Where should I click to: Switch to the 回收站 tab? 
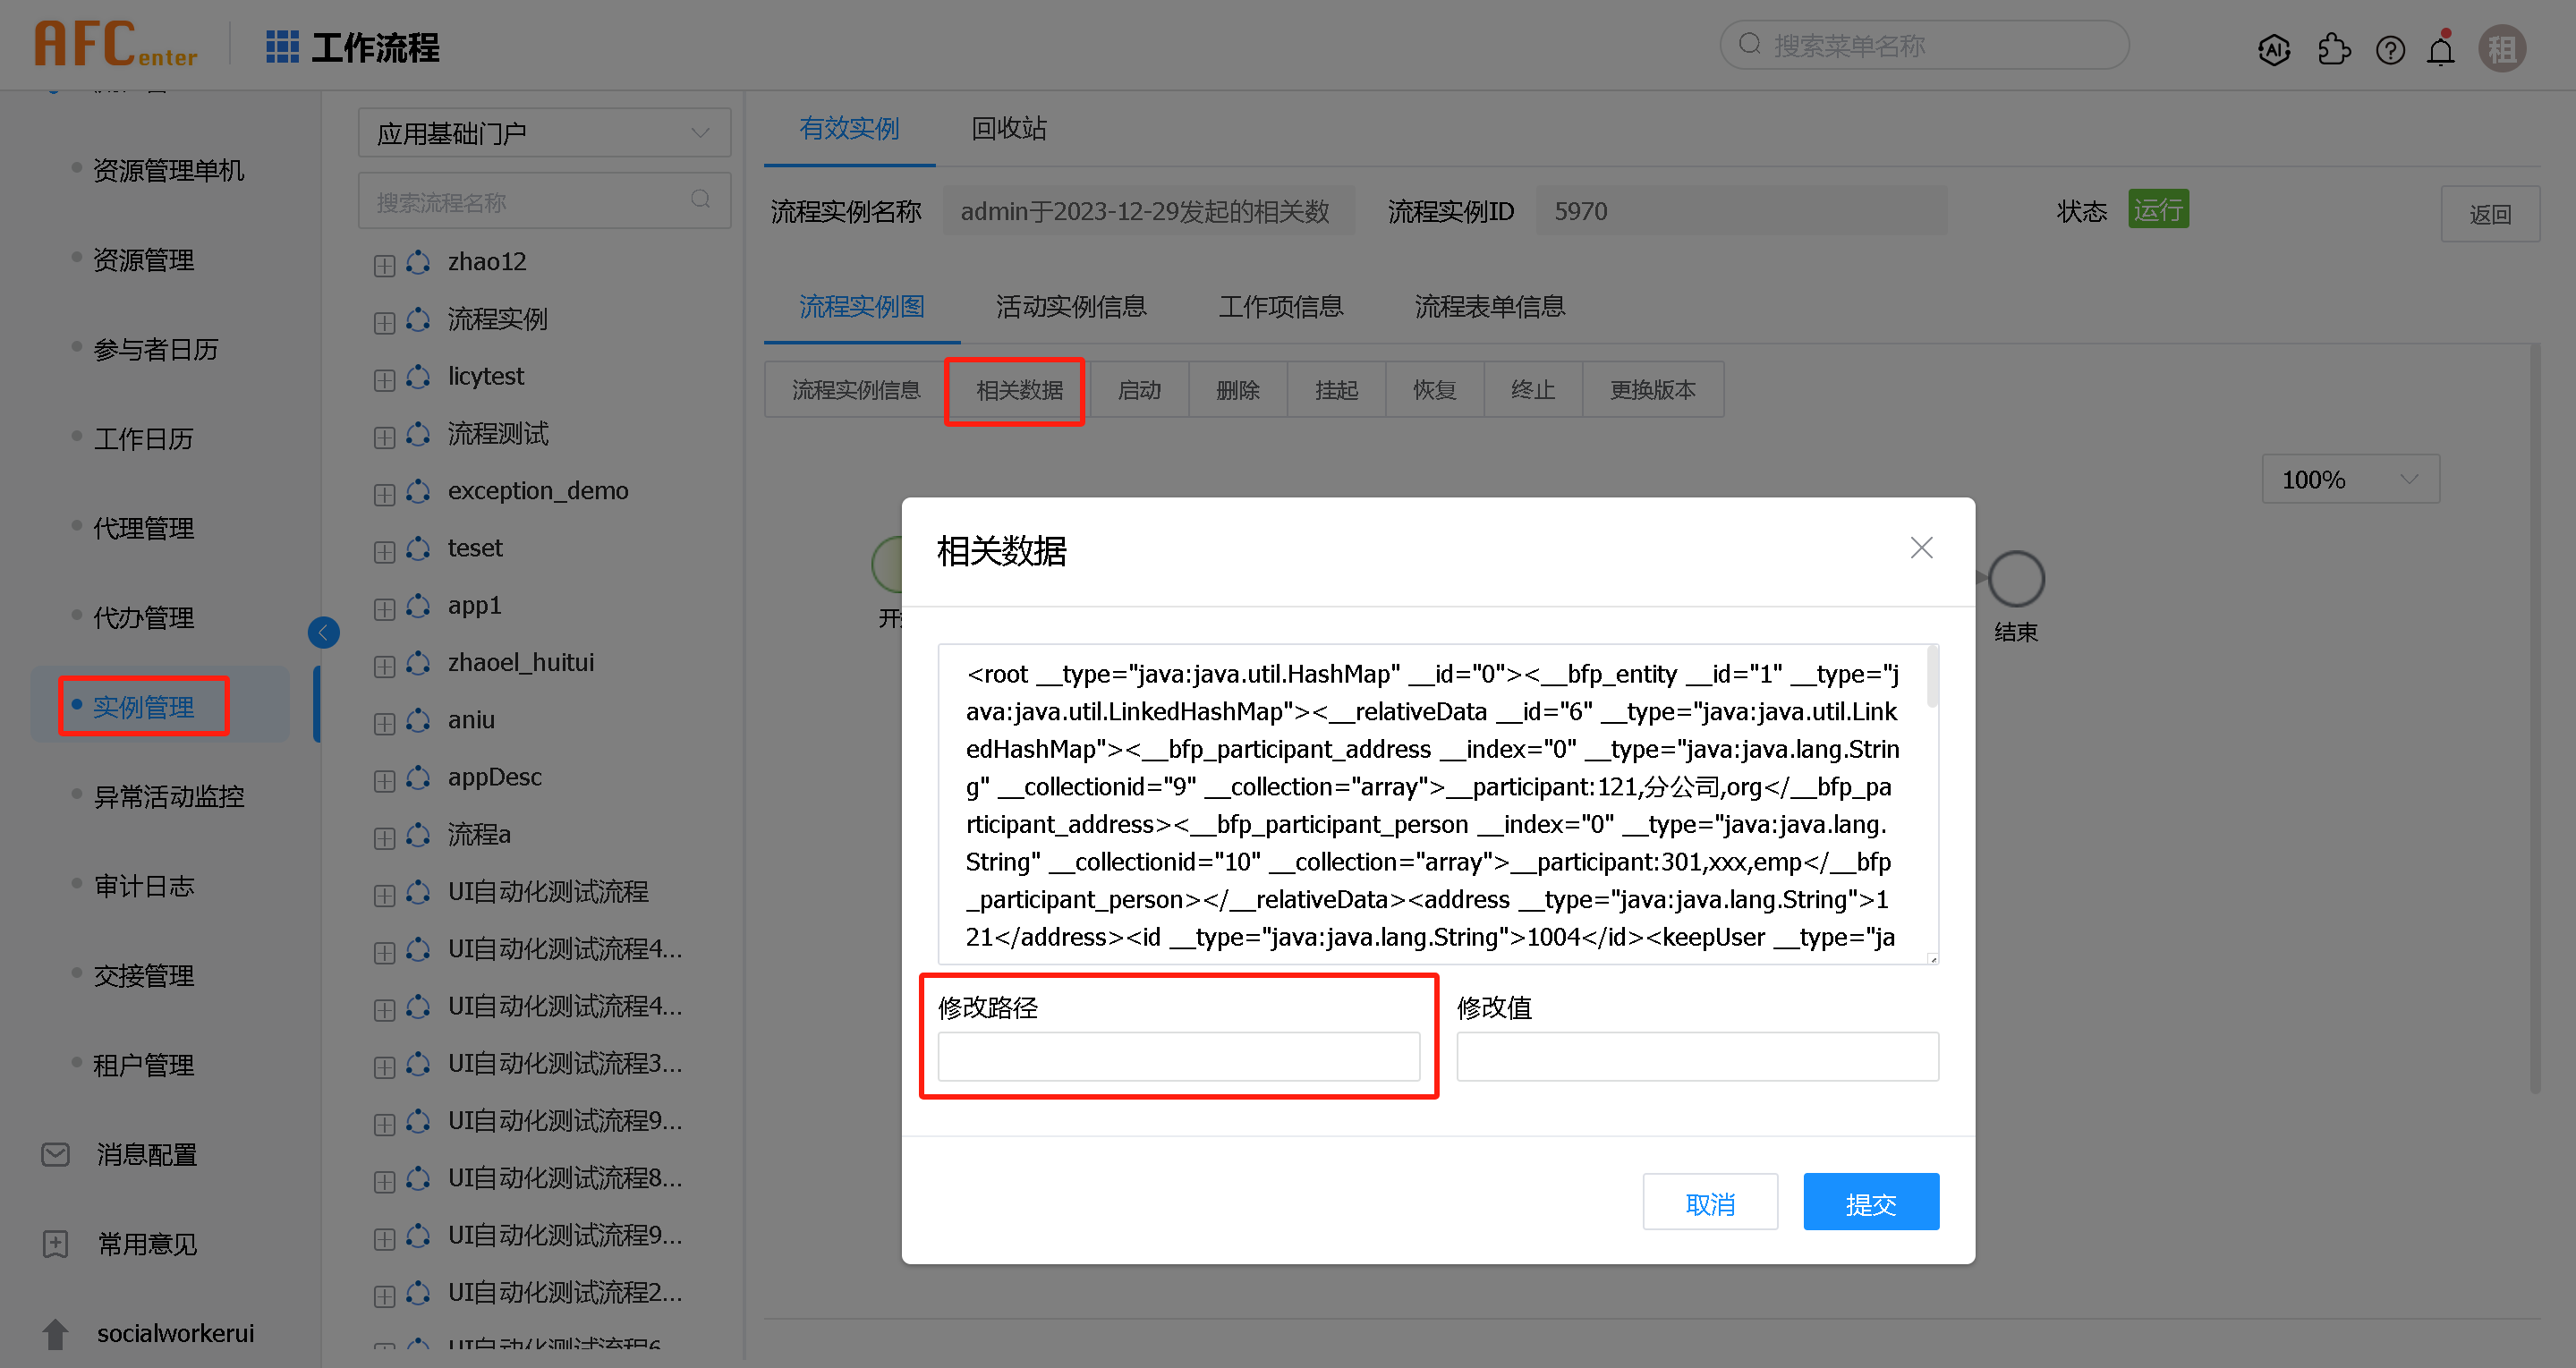pyautogui.click(x=1008, y=129)
